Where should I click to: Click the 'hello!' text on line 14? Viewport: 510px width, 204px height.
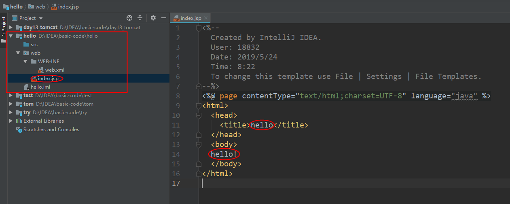224,154
